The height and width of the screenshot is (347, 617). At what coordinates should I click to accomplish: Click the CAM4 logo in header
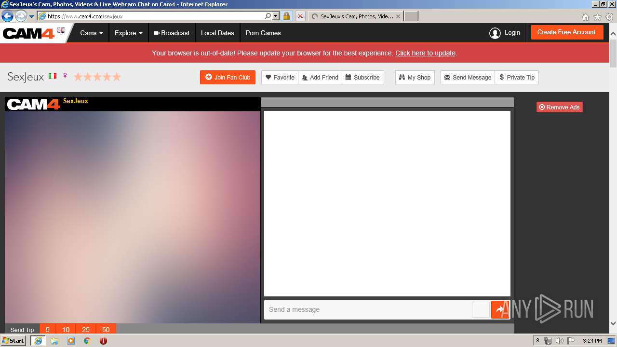[x=28, y=33]
